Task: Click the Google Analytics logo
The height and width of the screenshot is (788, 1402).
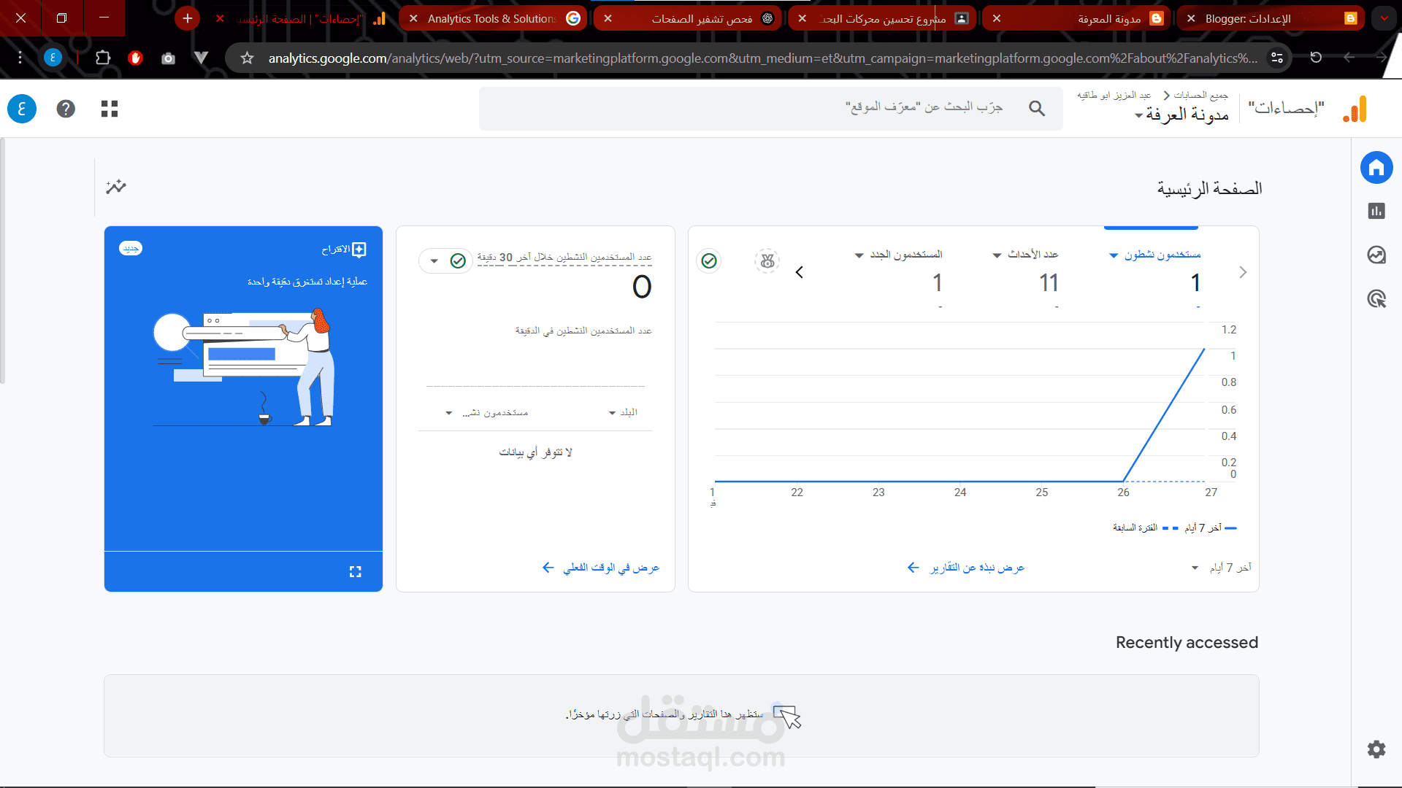Action: click(1355, 109)
